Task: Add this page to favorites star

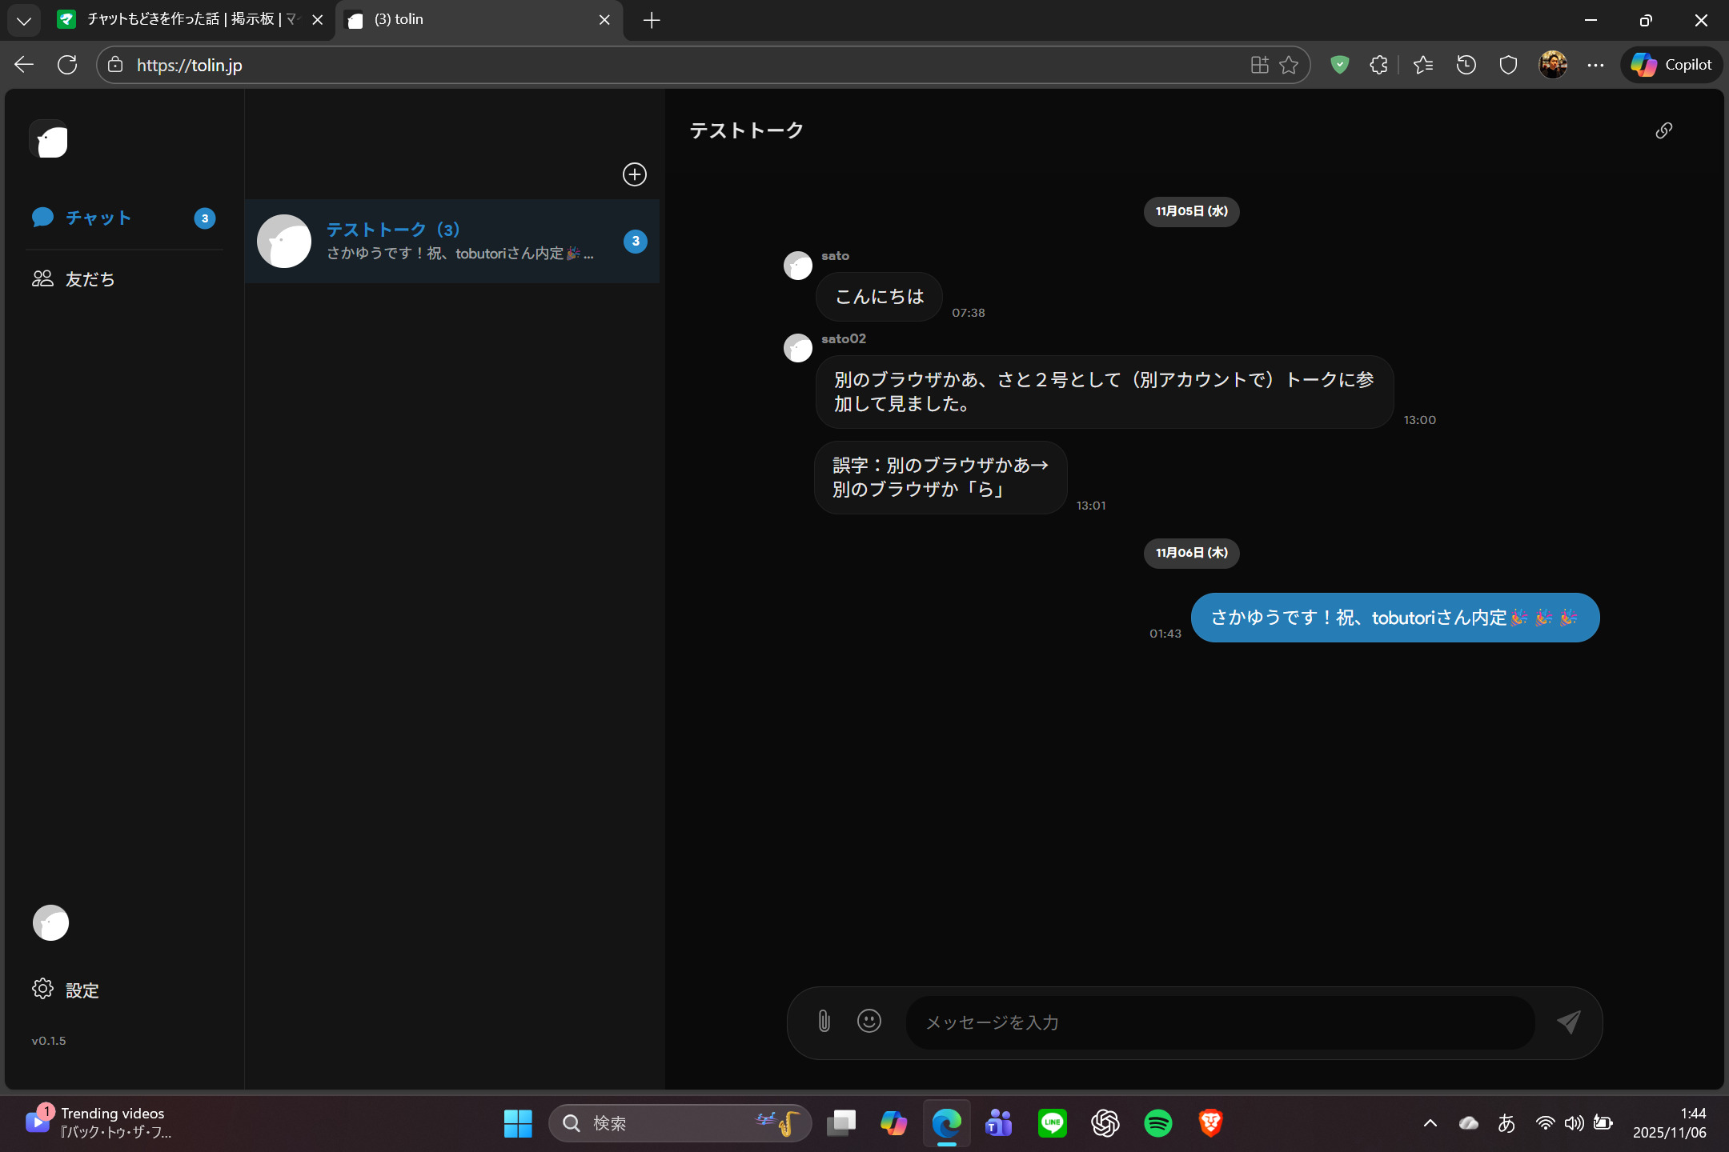Action: 1289,65
